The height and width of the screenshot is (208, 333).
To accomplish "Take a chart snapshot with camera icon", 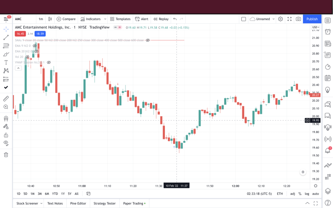I will 298,19.
